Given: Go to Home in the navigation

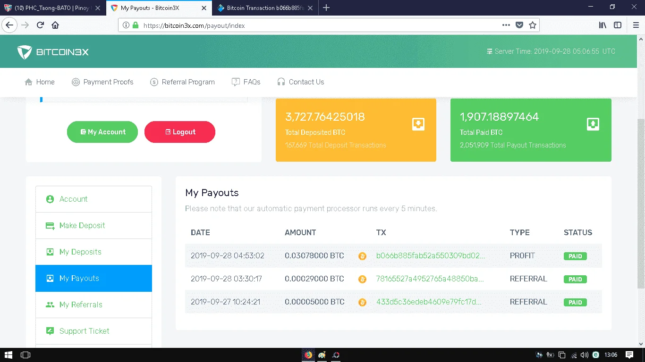Looking at the screenshot, I should (40, 82).
